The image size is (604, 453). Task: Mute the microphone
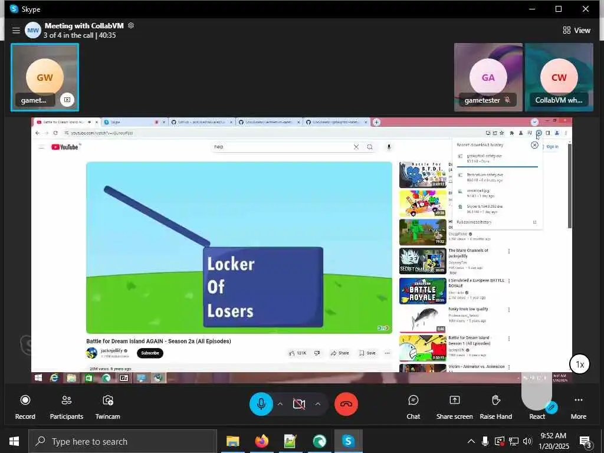[x=261, y=403]
